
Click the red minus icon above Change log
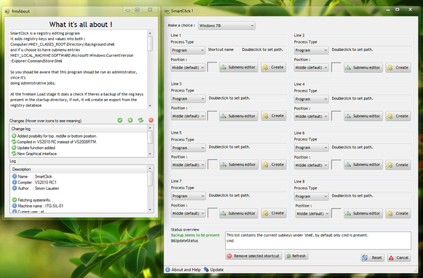[151, 120]
